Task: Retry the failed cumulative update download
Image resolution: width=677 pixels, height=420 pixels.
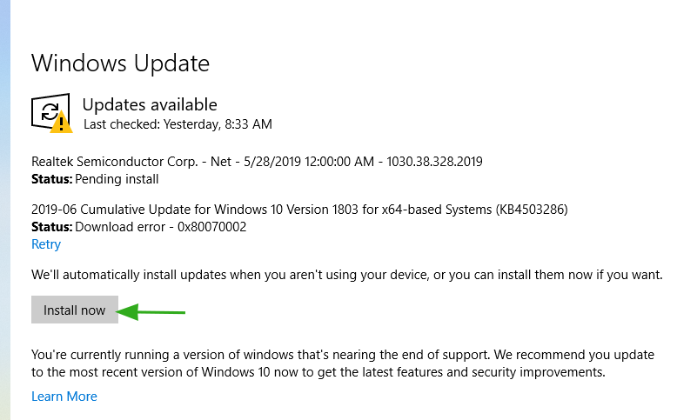Action: tap(46, 244)
